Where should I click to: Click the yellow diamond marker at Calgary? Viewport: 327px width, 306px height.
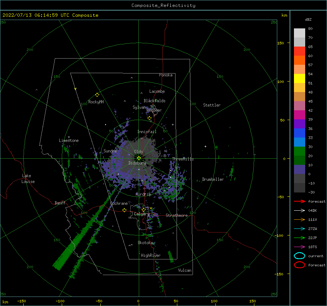tap(144, 210)
